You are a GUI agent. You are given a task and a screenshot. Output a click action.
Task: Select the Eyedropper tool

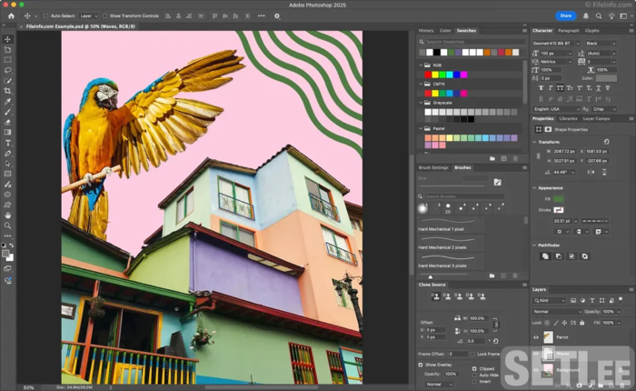pos(7,101)
